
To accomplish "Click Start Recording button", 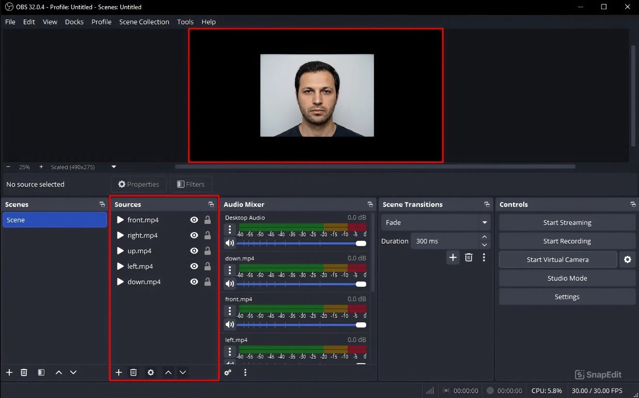I will click(567, 241).
